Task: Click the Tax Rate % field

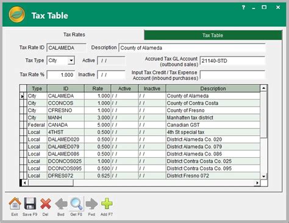Action: click(x=61, y=75)
